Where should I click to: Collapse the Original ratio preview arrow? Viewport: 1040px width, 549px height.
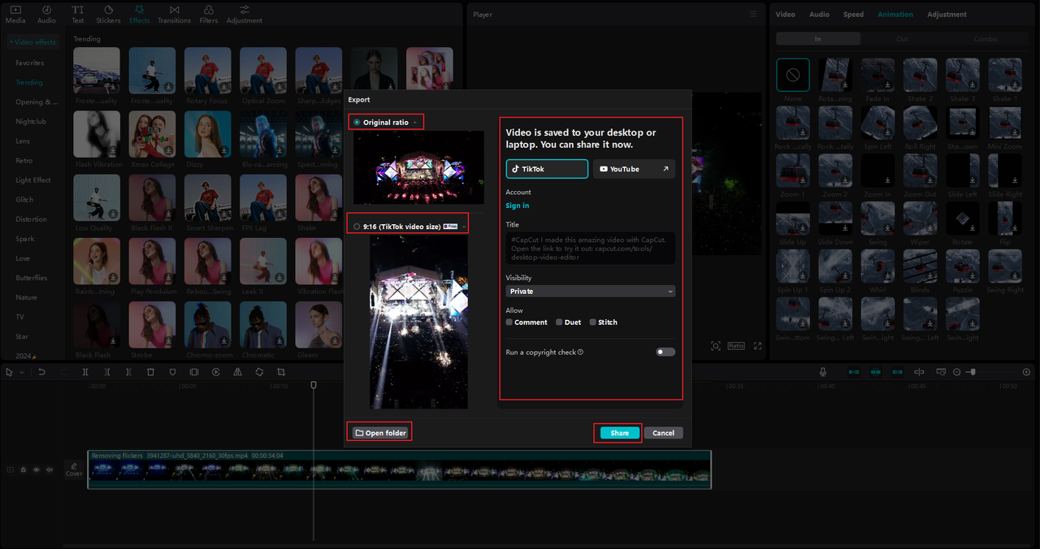pos(415,123)
